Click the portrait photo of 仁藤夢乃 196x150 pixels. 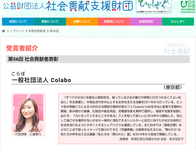(28, 113)
